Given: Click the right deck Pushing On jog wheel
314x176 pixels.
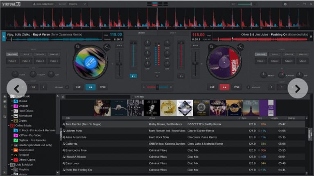Looking at the screenshot, I should pos(224,62).
